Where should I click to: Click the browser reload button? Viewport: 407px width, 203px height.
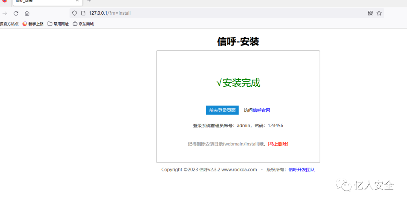[16, 14]
